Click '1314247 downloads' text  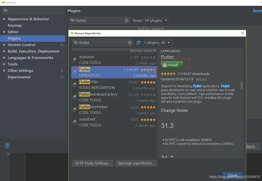pyautogui.click(x=194, y=74)
